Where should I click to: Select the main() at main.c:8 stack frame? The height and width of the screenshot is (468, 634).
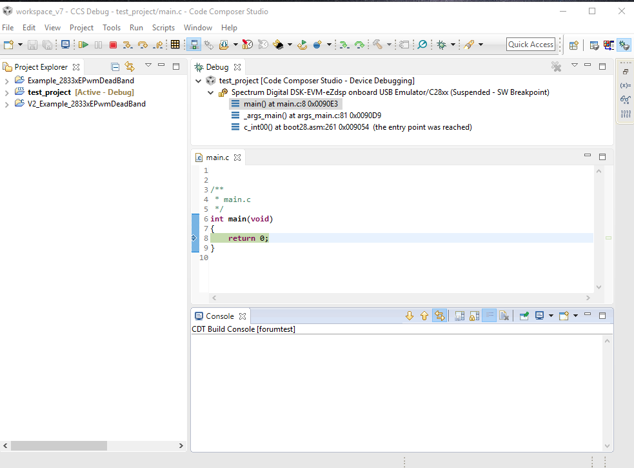click(x=286, y=104)
